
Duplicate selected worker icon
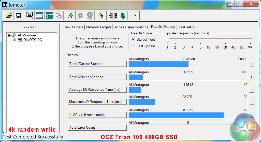tap(59, 16)
